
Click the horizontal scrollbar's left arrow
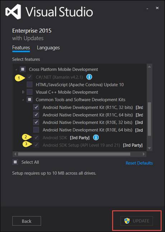click(x=15, y=154)
